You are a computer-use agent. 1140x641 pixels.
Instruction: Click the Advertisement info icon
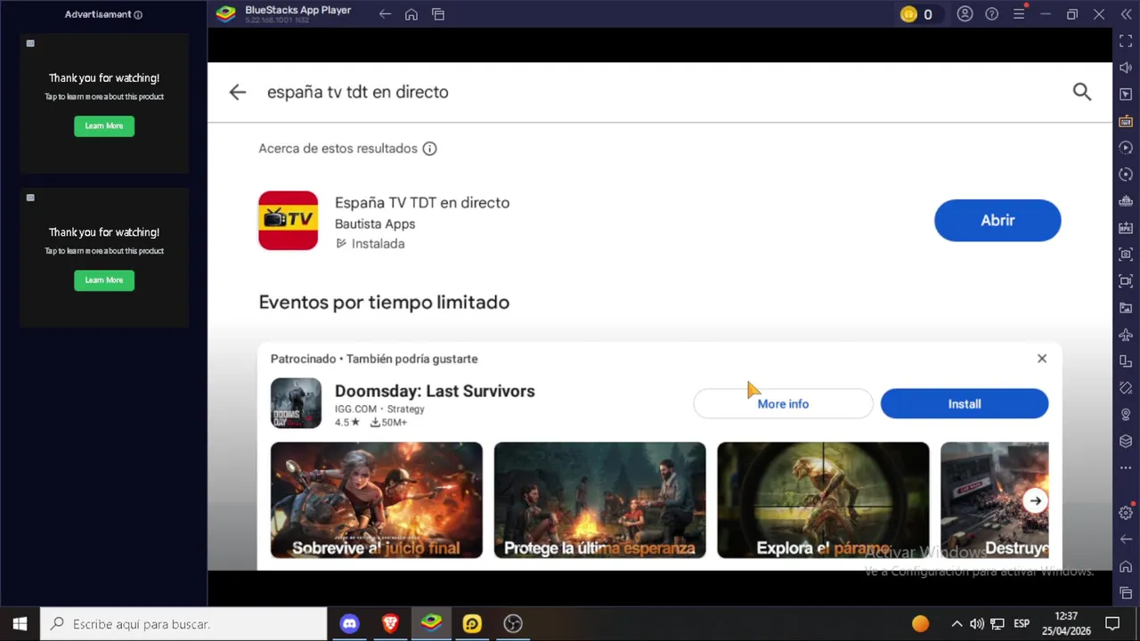click(138, 14)
